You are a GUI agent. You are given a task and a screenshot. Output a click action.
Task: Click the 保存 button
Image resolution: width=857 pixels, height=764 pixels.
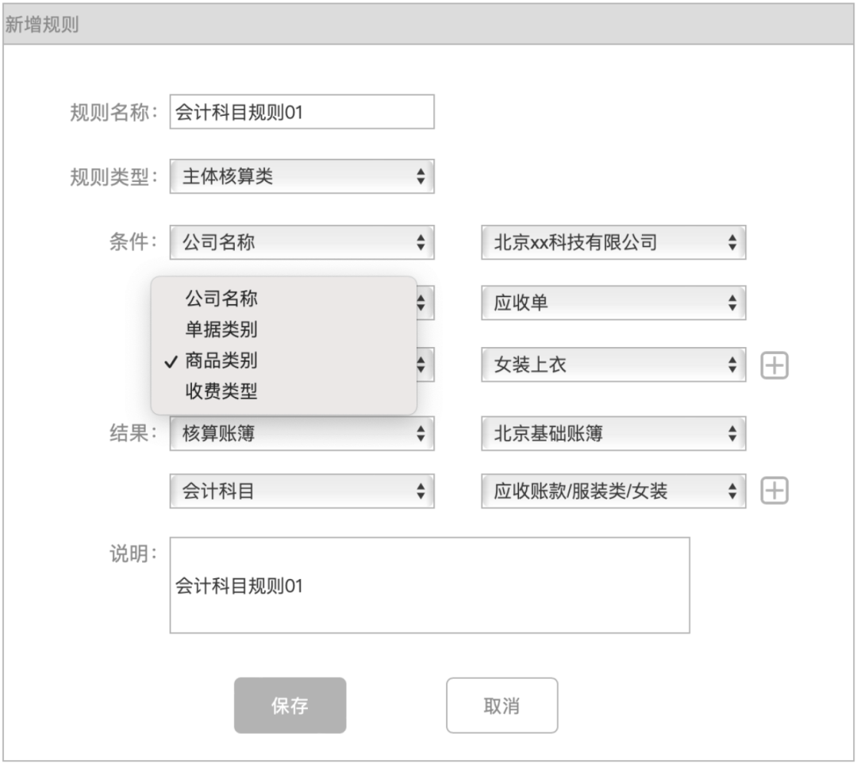(x=290, y=705)
